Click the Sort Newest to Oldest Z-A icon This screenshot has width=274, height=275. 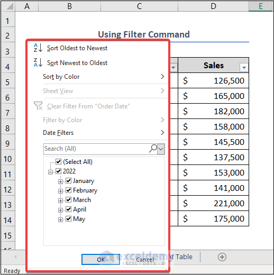pyautogui.click(x=38, y=62)
